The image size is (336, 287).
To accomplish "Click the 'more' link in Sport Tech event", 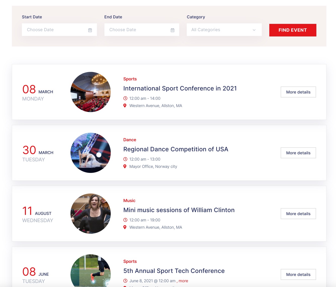I will 183,281.
